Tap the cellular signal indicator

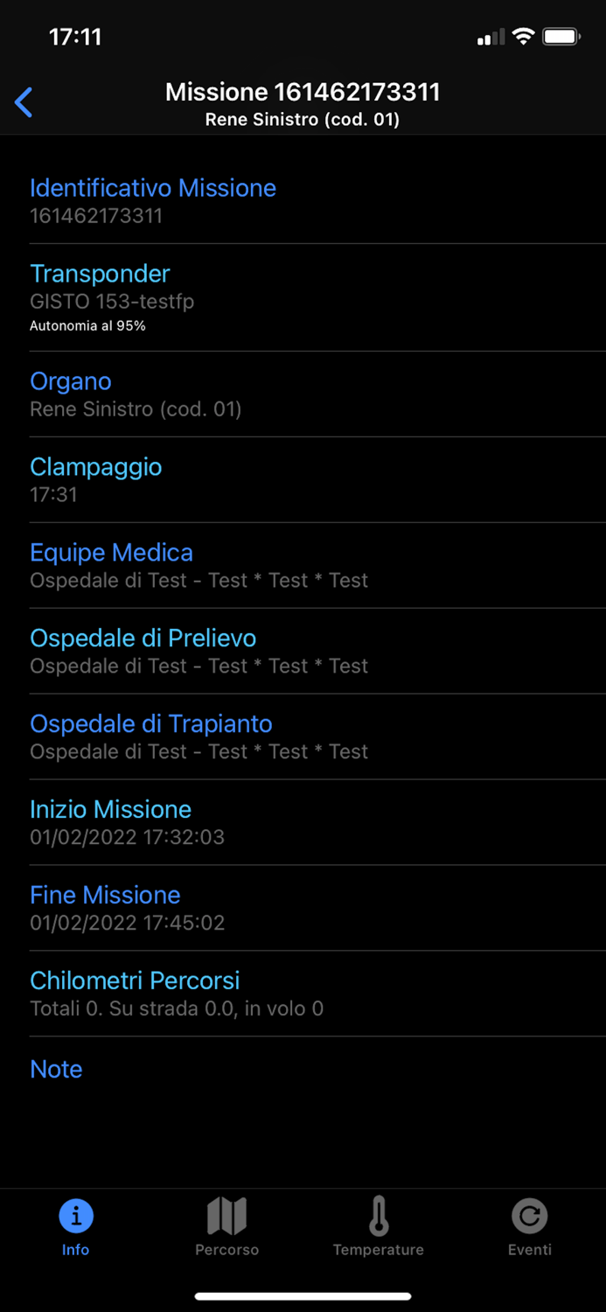(490, 36)
